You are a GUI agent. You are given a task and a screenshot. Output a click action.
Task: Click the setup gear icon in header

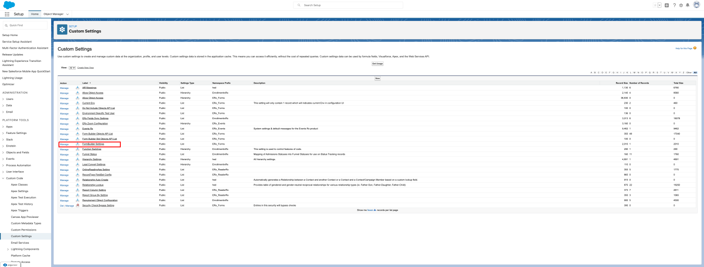[681, 5]
